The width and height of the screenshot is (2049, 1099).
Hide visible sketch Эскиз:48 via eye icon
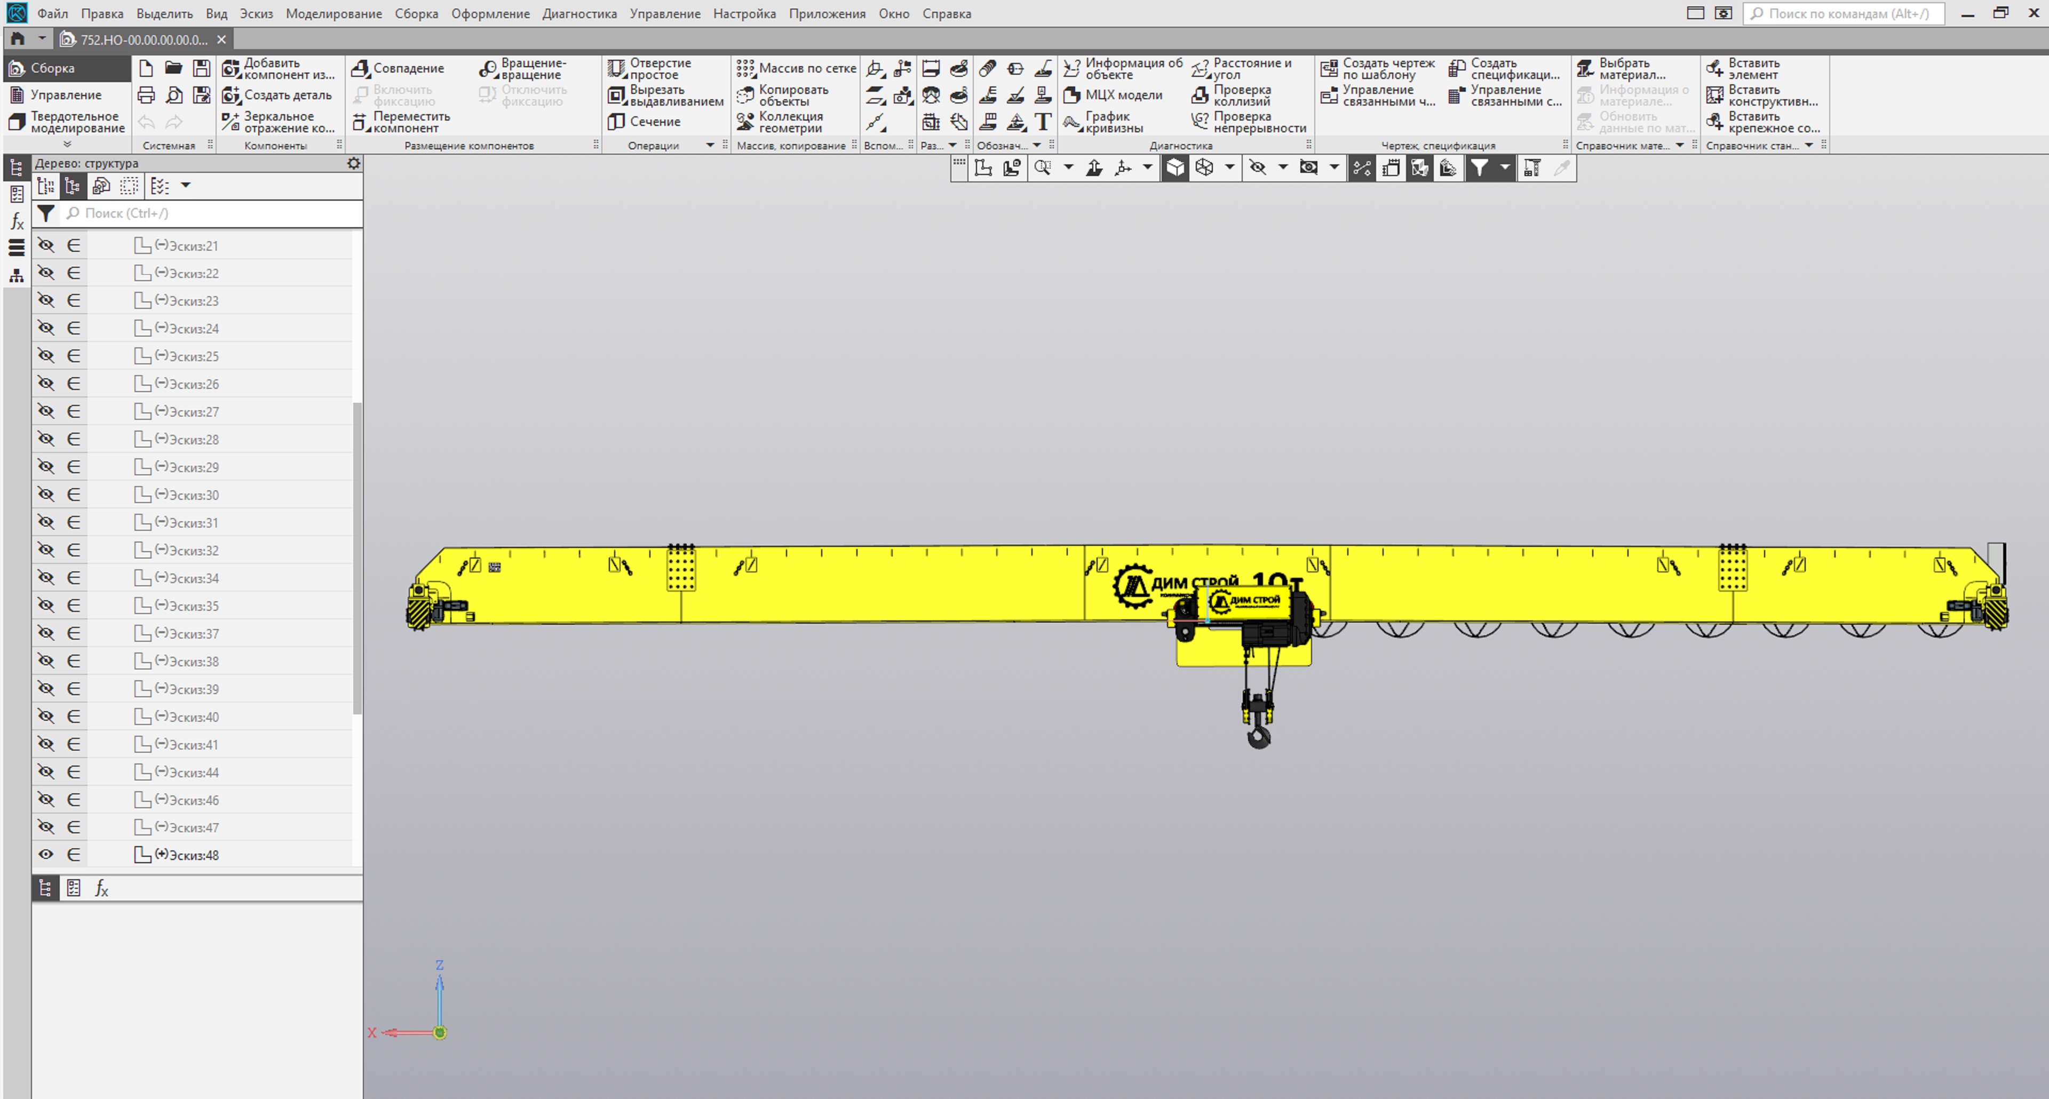[46, 855]
